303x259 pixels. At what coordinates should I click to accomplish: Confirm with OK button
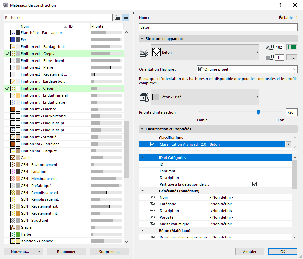point(283,251)
